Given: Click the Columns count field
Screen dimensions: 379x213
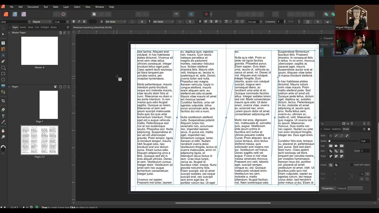Looking at the screenshot, I should [x=280, y=22].
